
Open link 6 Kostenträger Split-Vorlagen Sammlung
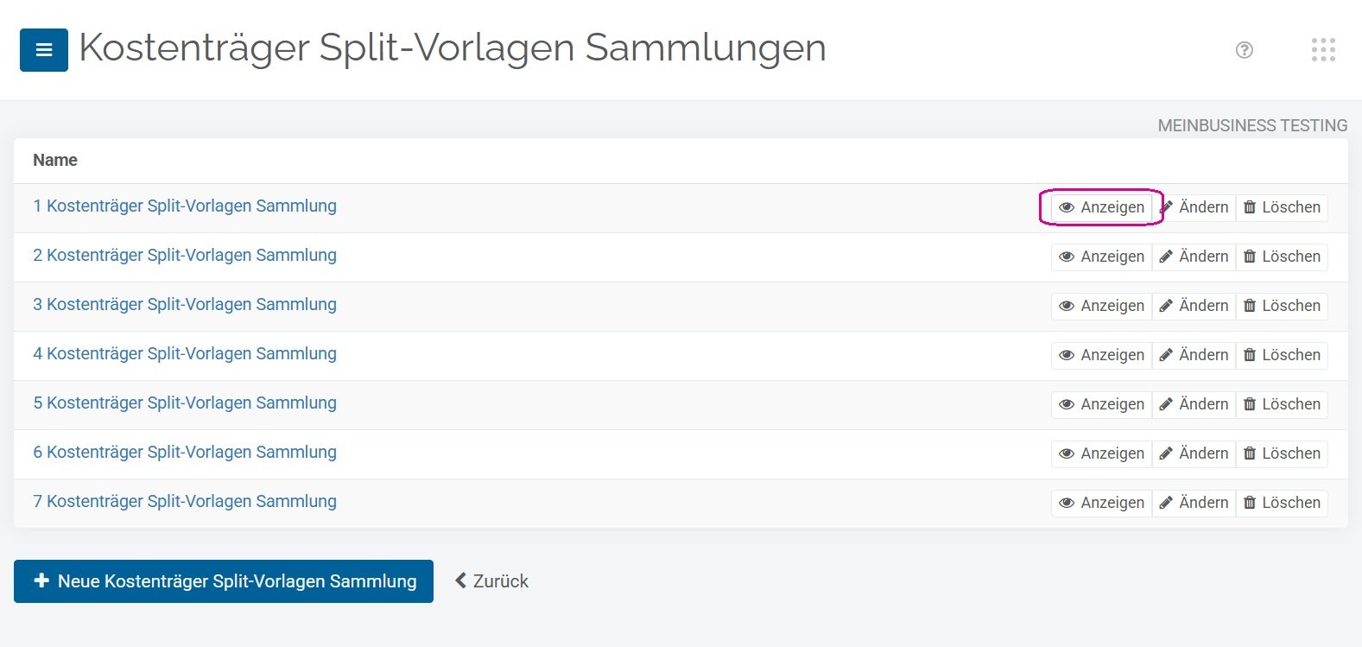point(185,452)
